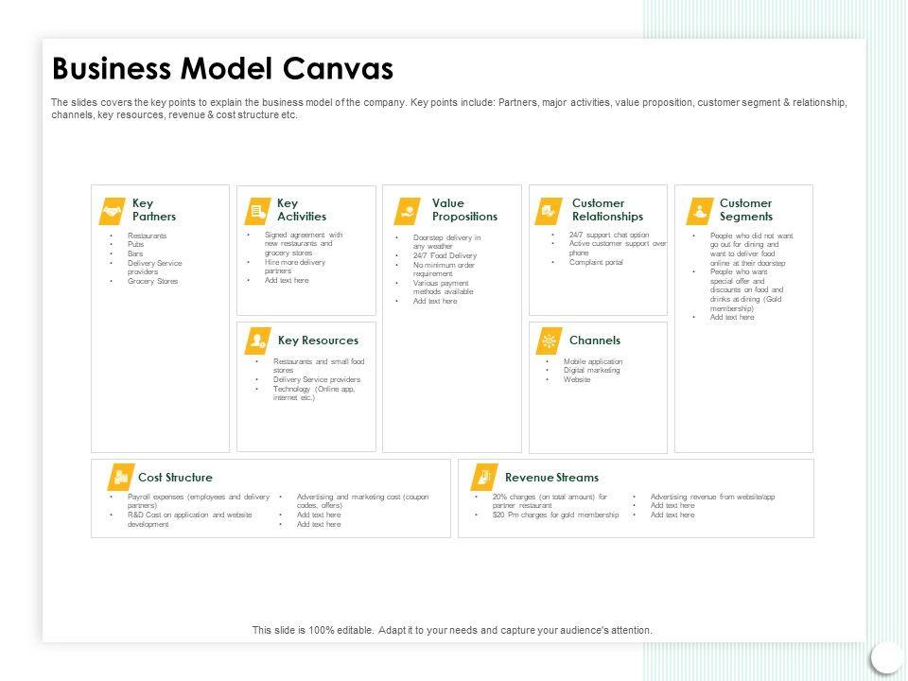Click the Cost Structure money icon
This screenshot has width=908, height=681.
pos(121,477)
